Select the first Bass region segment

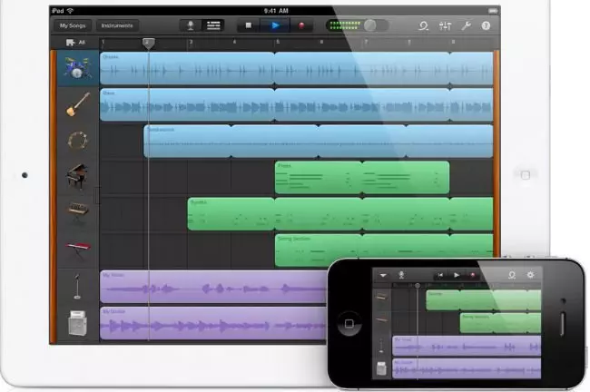[187, 104]
